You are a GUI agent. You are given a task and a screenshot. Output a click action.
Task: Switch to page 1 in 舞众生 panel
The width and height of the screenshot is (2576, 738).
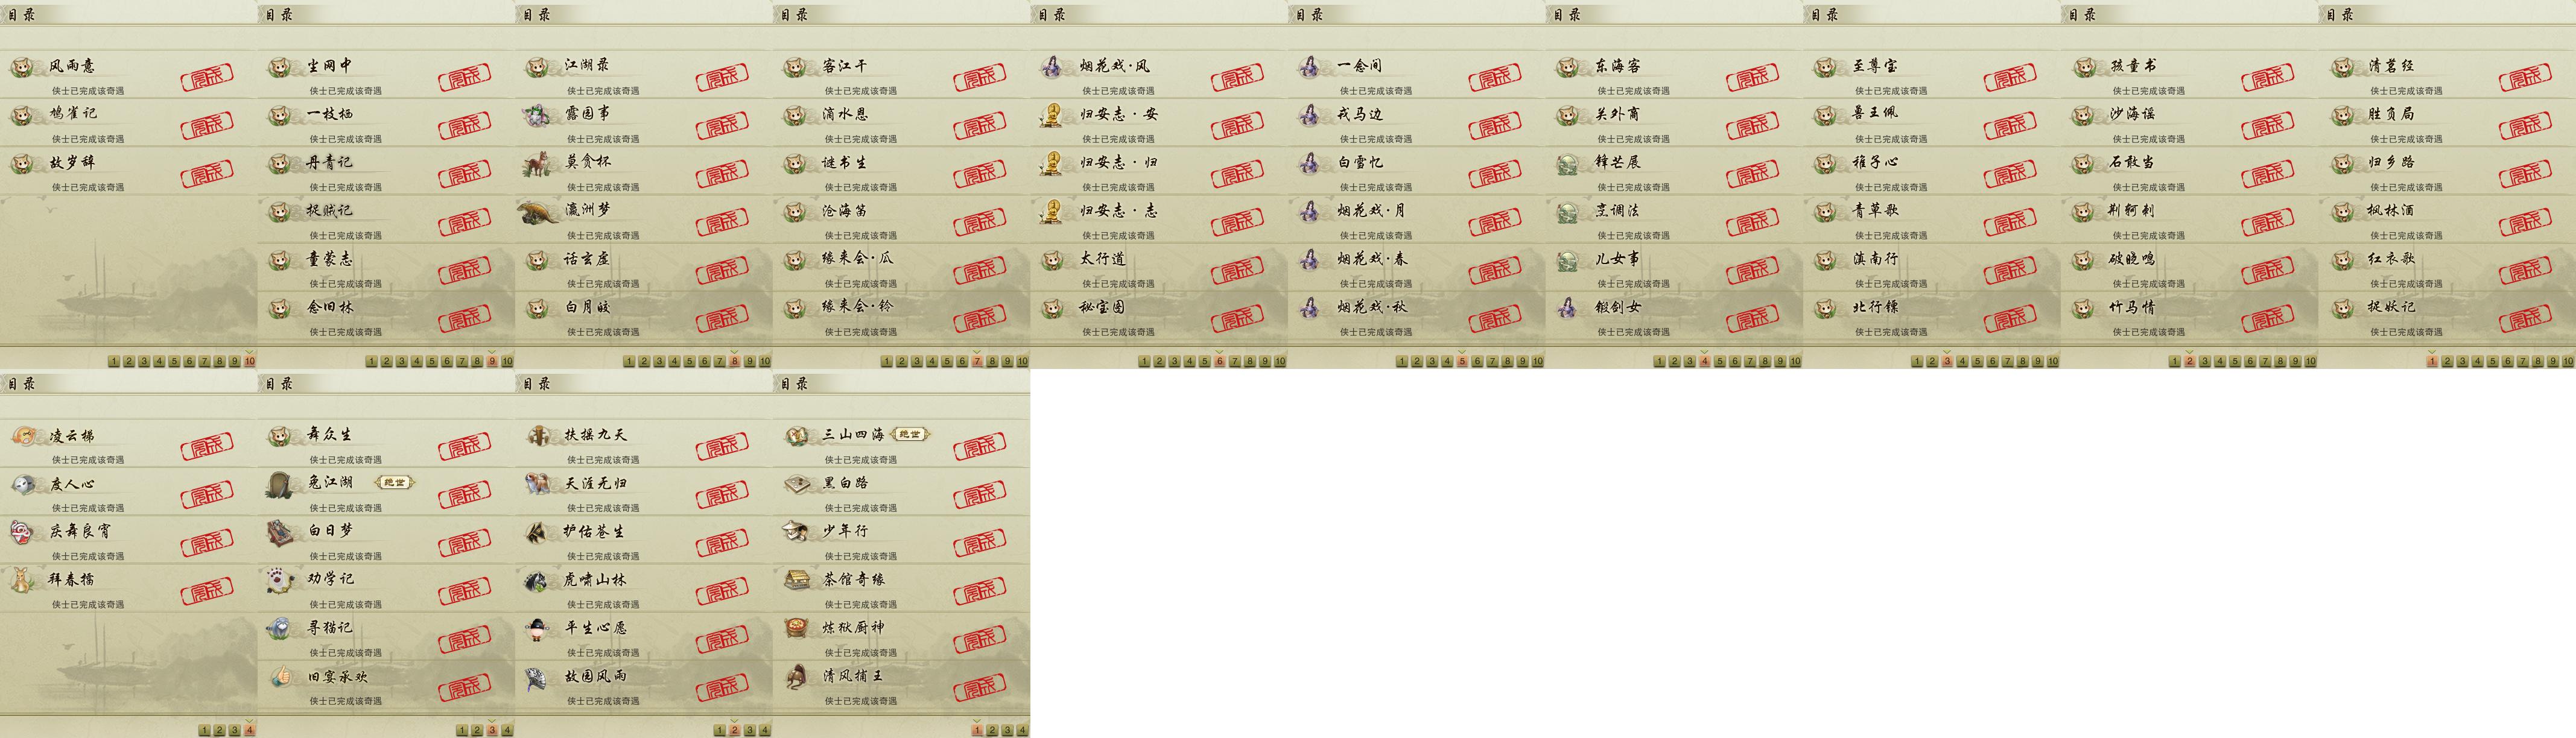[462, 730]
